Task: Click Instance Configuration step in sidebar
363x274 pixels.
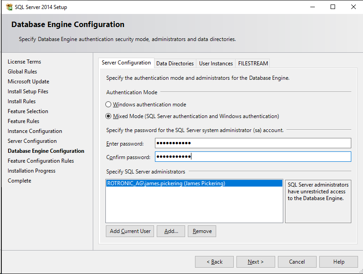Action: click(35, 131)
